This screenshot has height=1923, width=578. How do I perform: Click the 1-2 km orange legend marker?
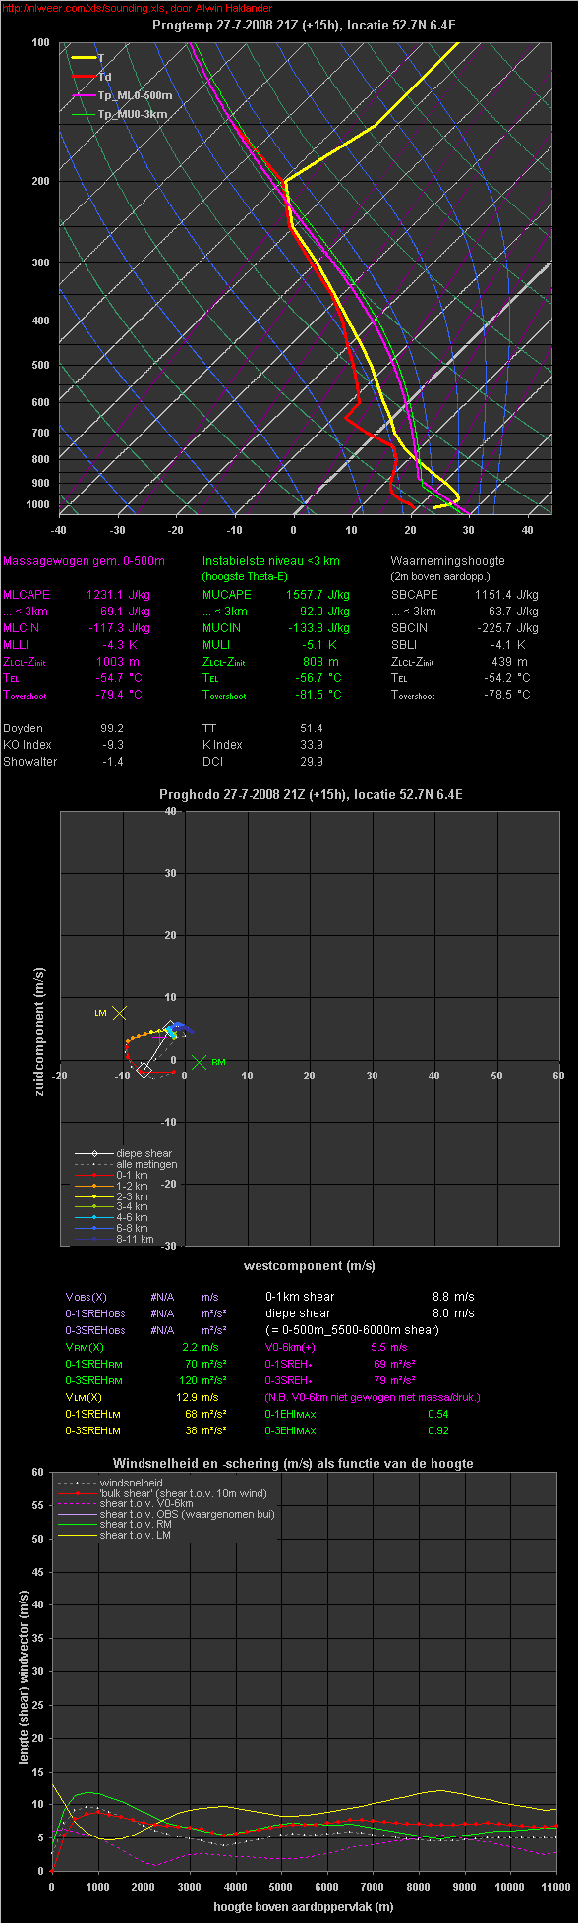[x=94, y=1186]
